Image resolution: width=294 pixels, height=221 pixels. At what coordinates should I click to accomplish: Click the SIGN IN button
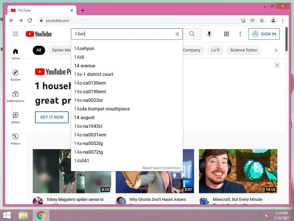click(x=264, y=34)
